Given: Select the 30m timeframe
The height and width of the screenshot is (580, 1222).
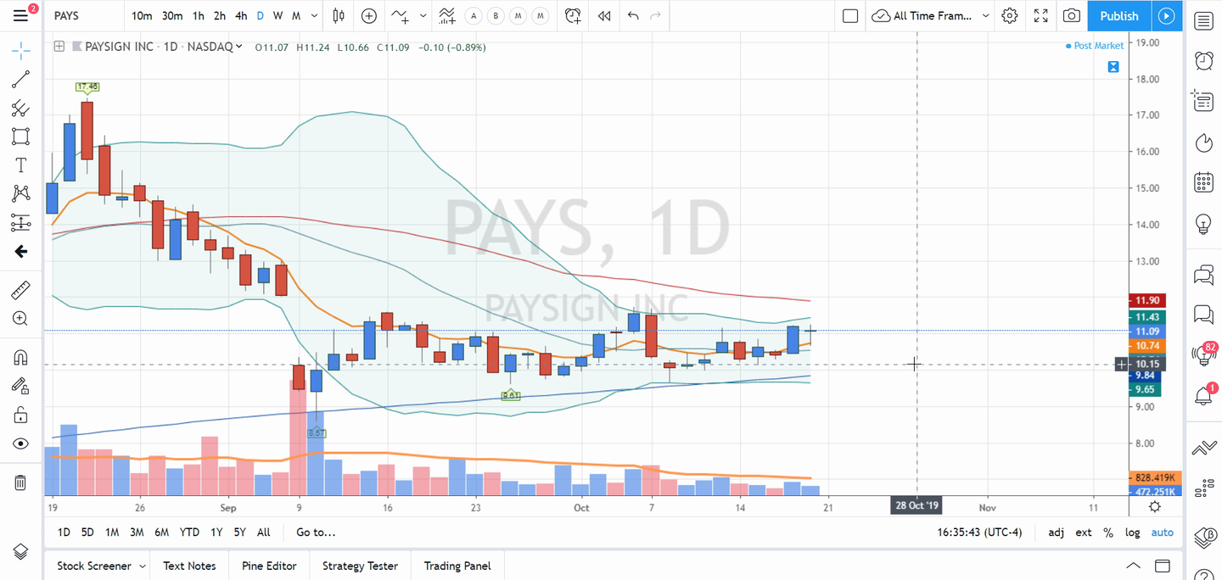Looking at the screenshot, I should (172, 15).
